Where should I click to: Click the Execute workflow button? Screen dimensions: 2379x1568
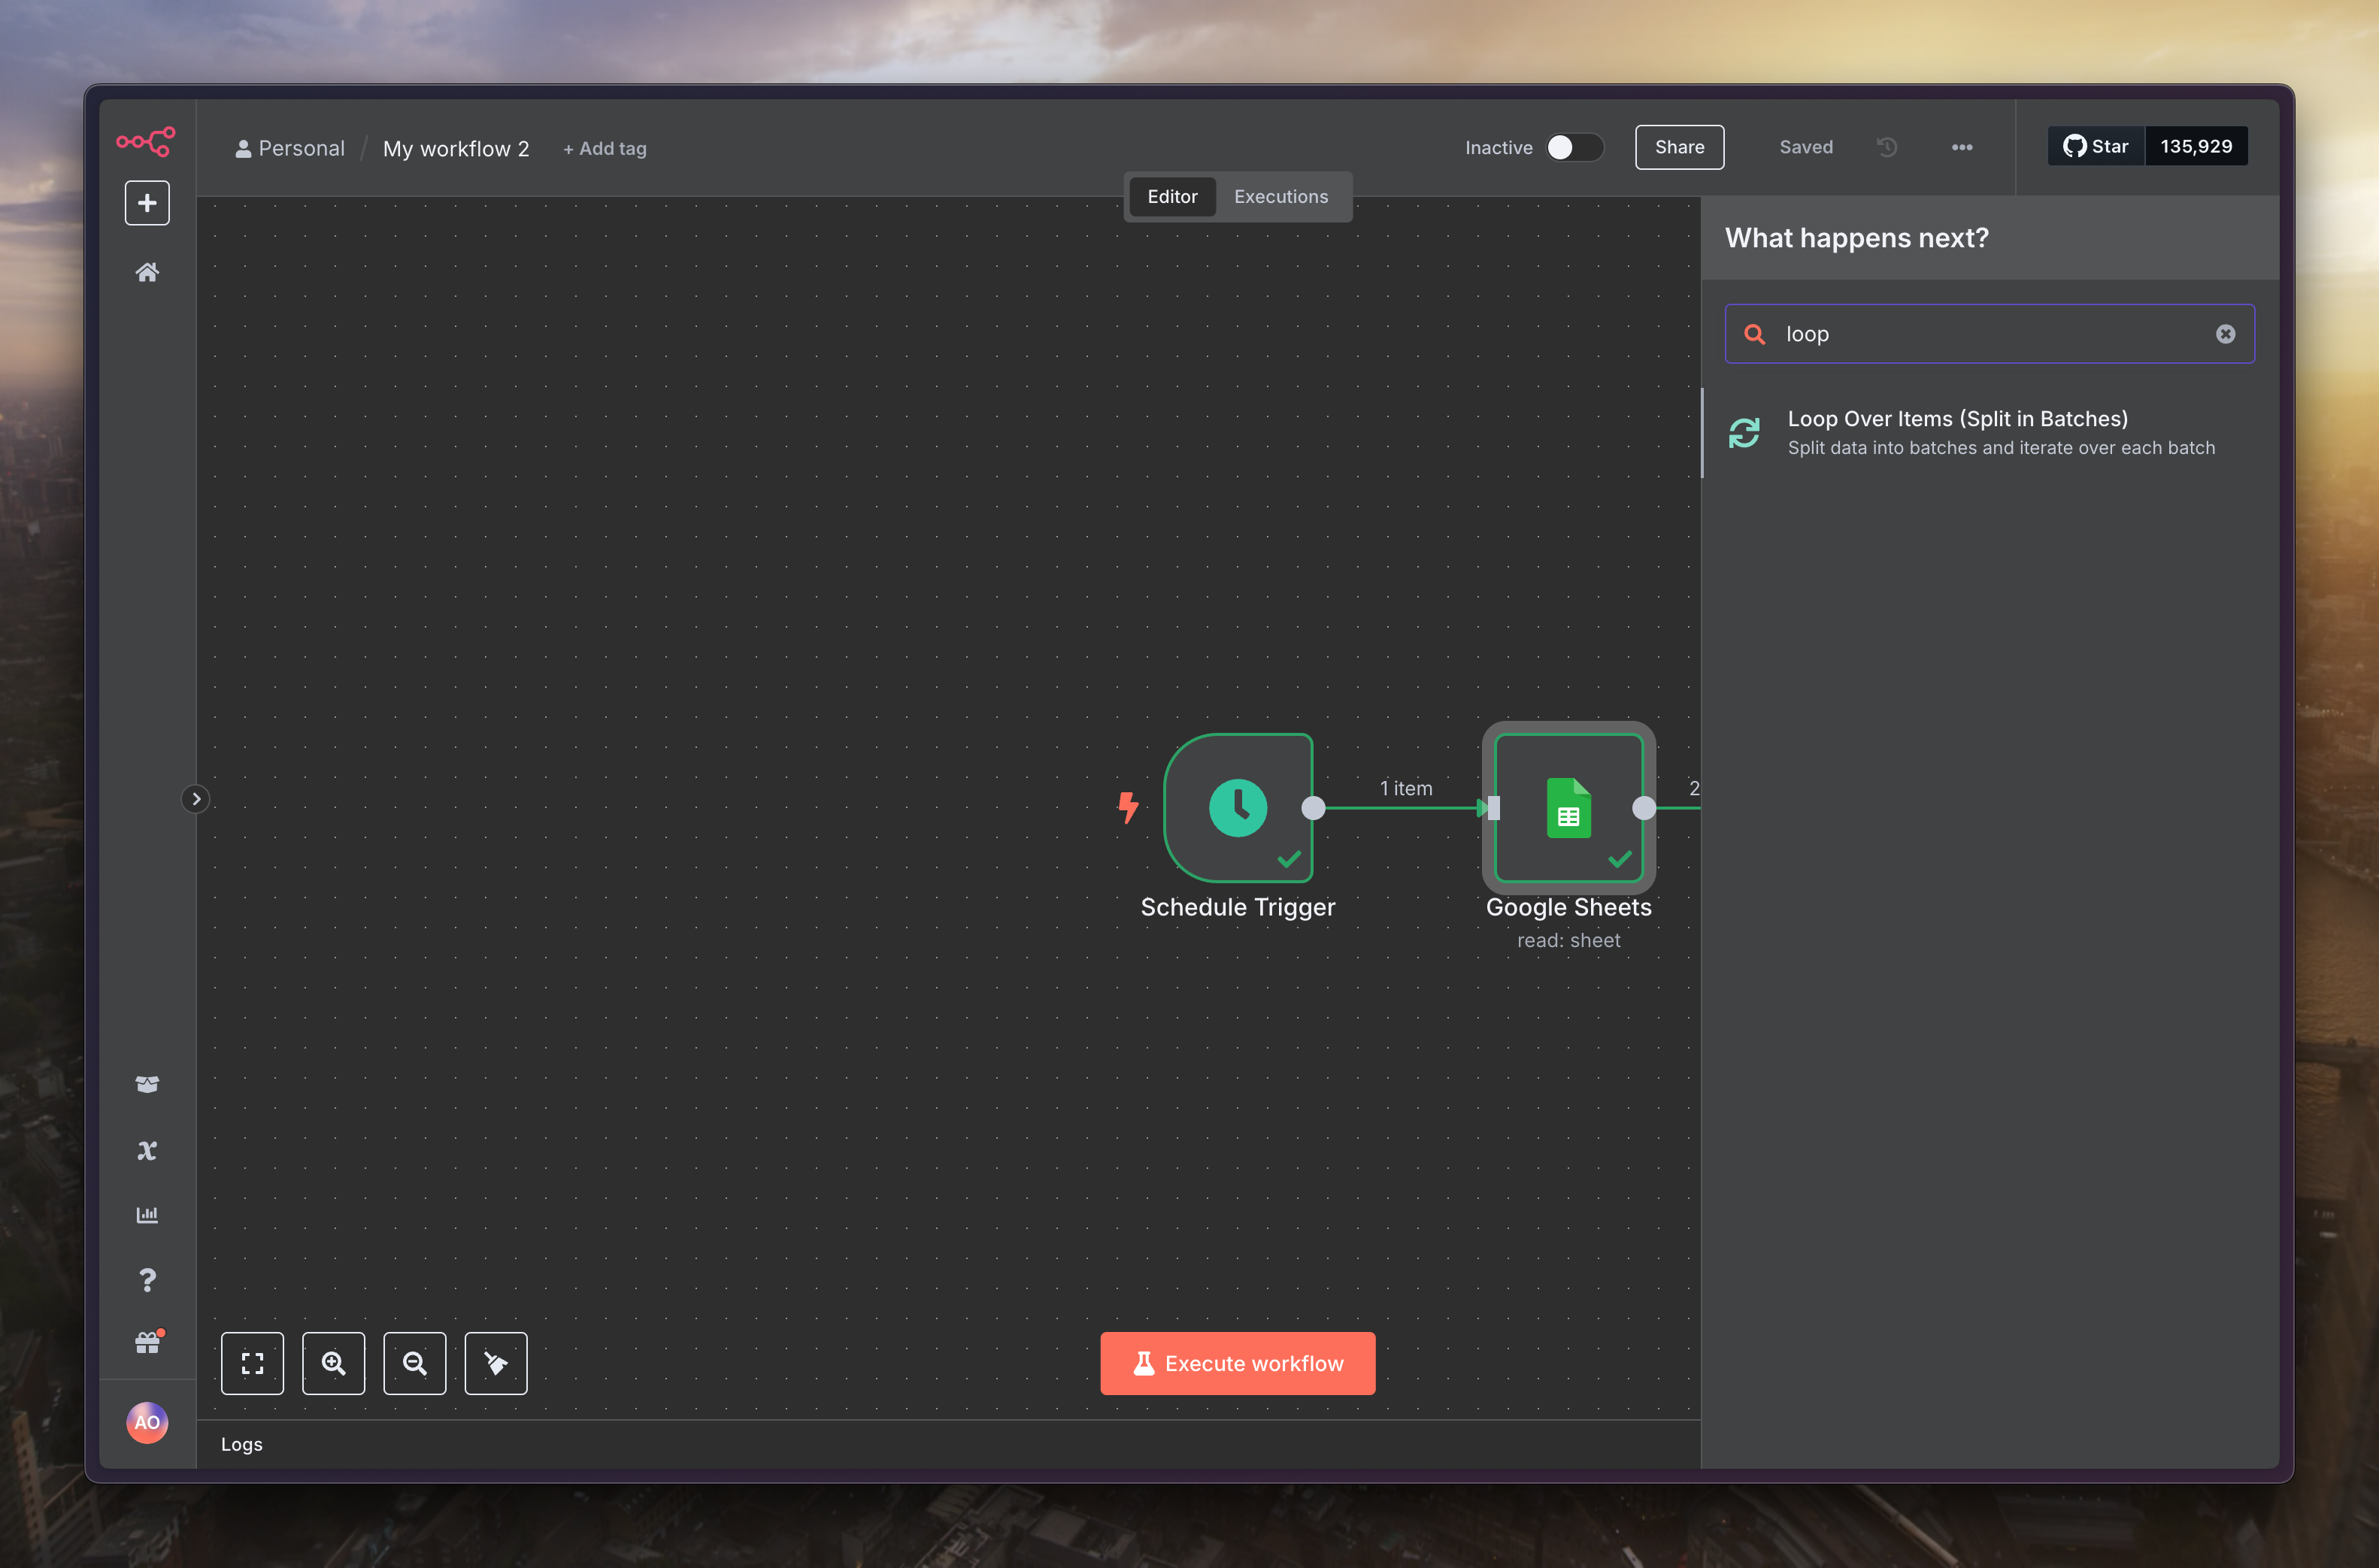coord(1237,1363)
